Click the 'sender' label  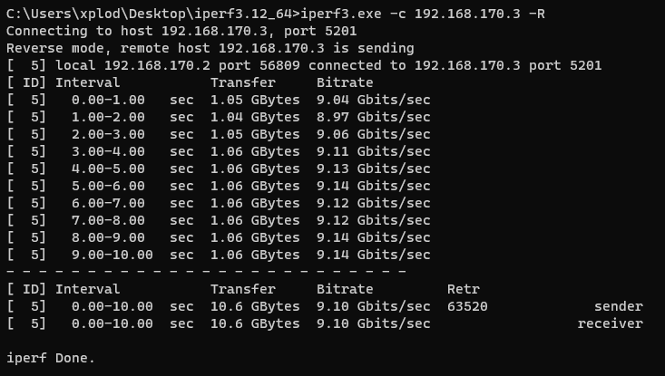coord(619,306)
